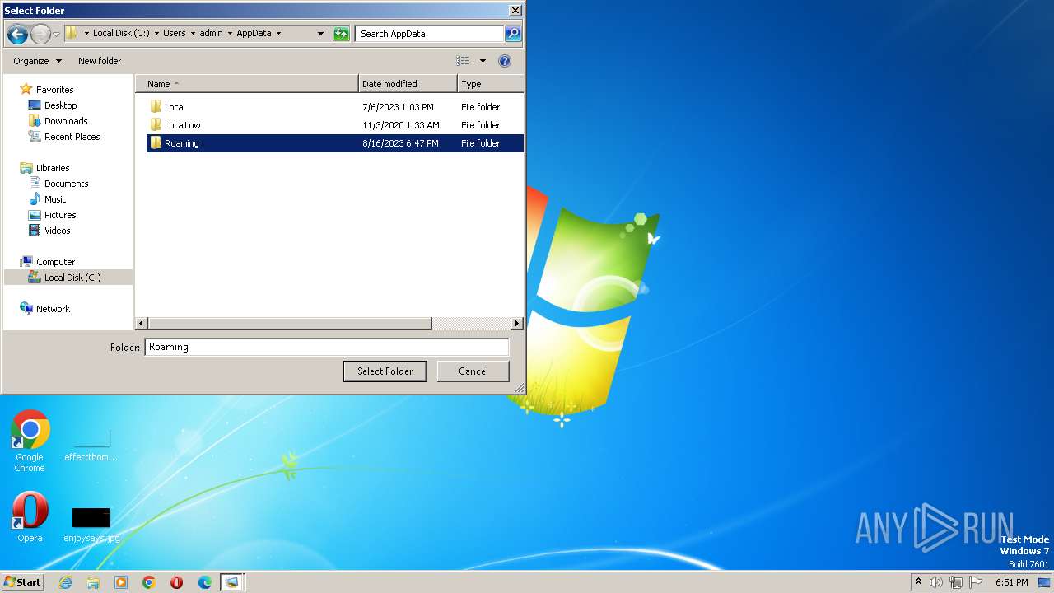Go back using the Back arrow button
This screenshot has width=1054, height=593.
pyautogui.click(x=17, y=34)
